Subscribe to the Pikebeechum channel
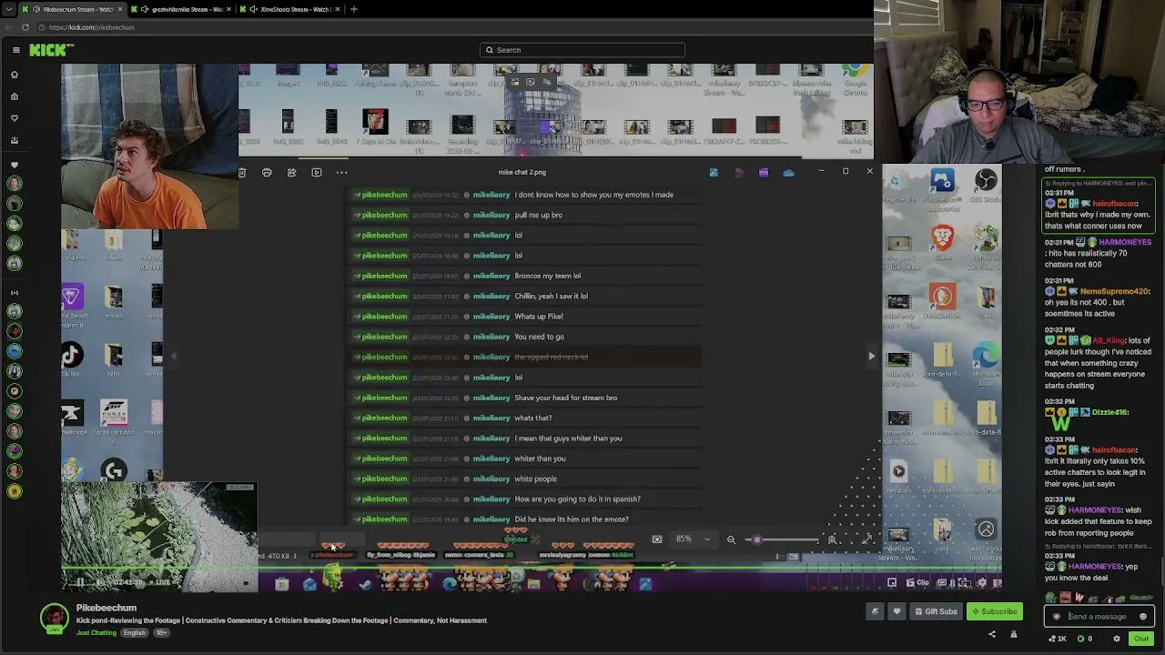The image size is (1165, 655). (994, 611)
